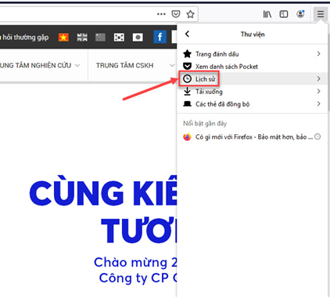This screenshot has height=298, width=330.
Task: Click the Nổi bật gần đây heading
Action: [205, 123]
